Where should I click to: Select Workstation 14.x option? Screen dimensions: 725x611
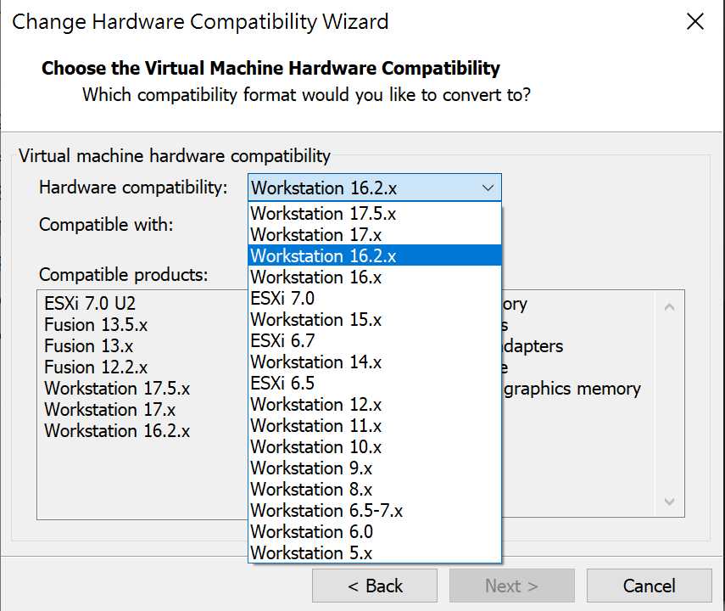pyautogui.click(x=375, y=362)
